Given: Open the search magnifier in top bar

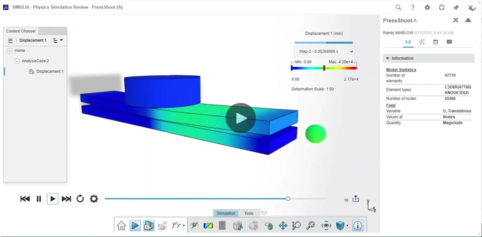Looking at the screenshot, I should click(x=398, y=8).
